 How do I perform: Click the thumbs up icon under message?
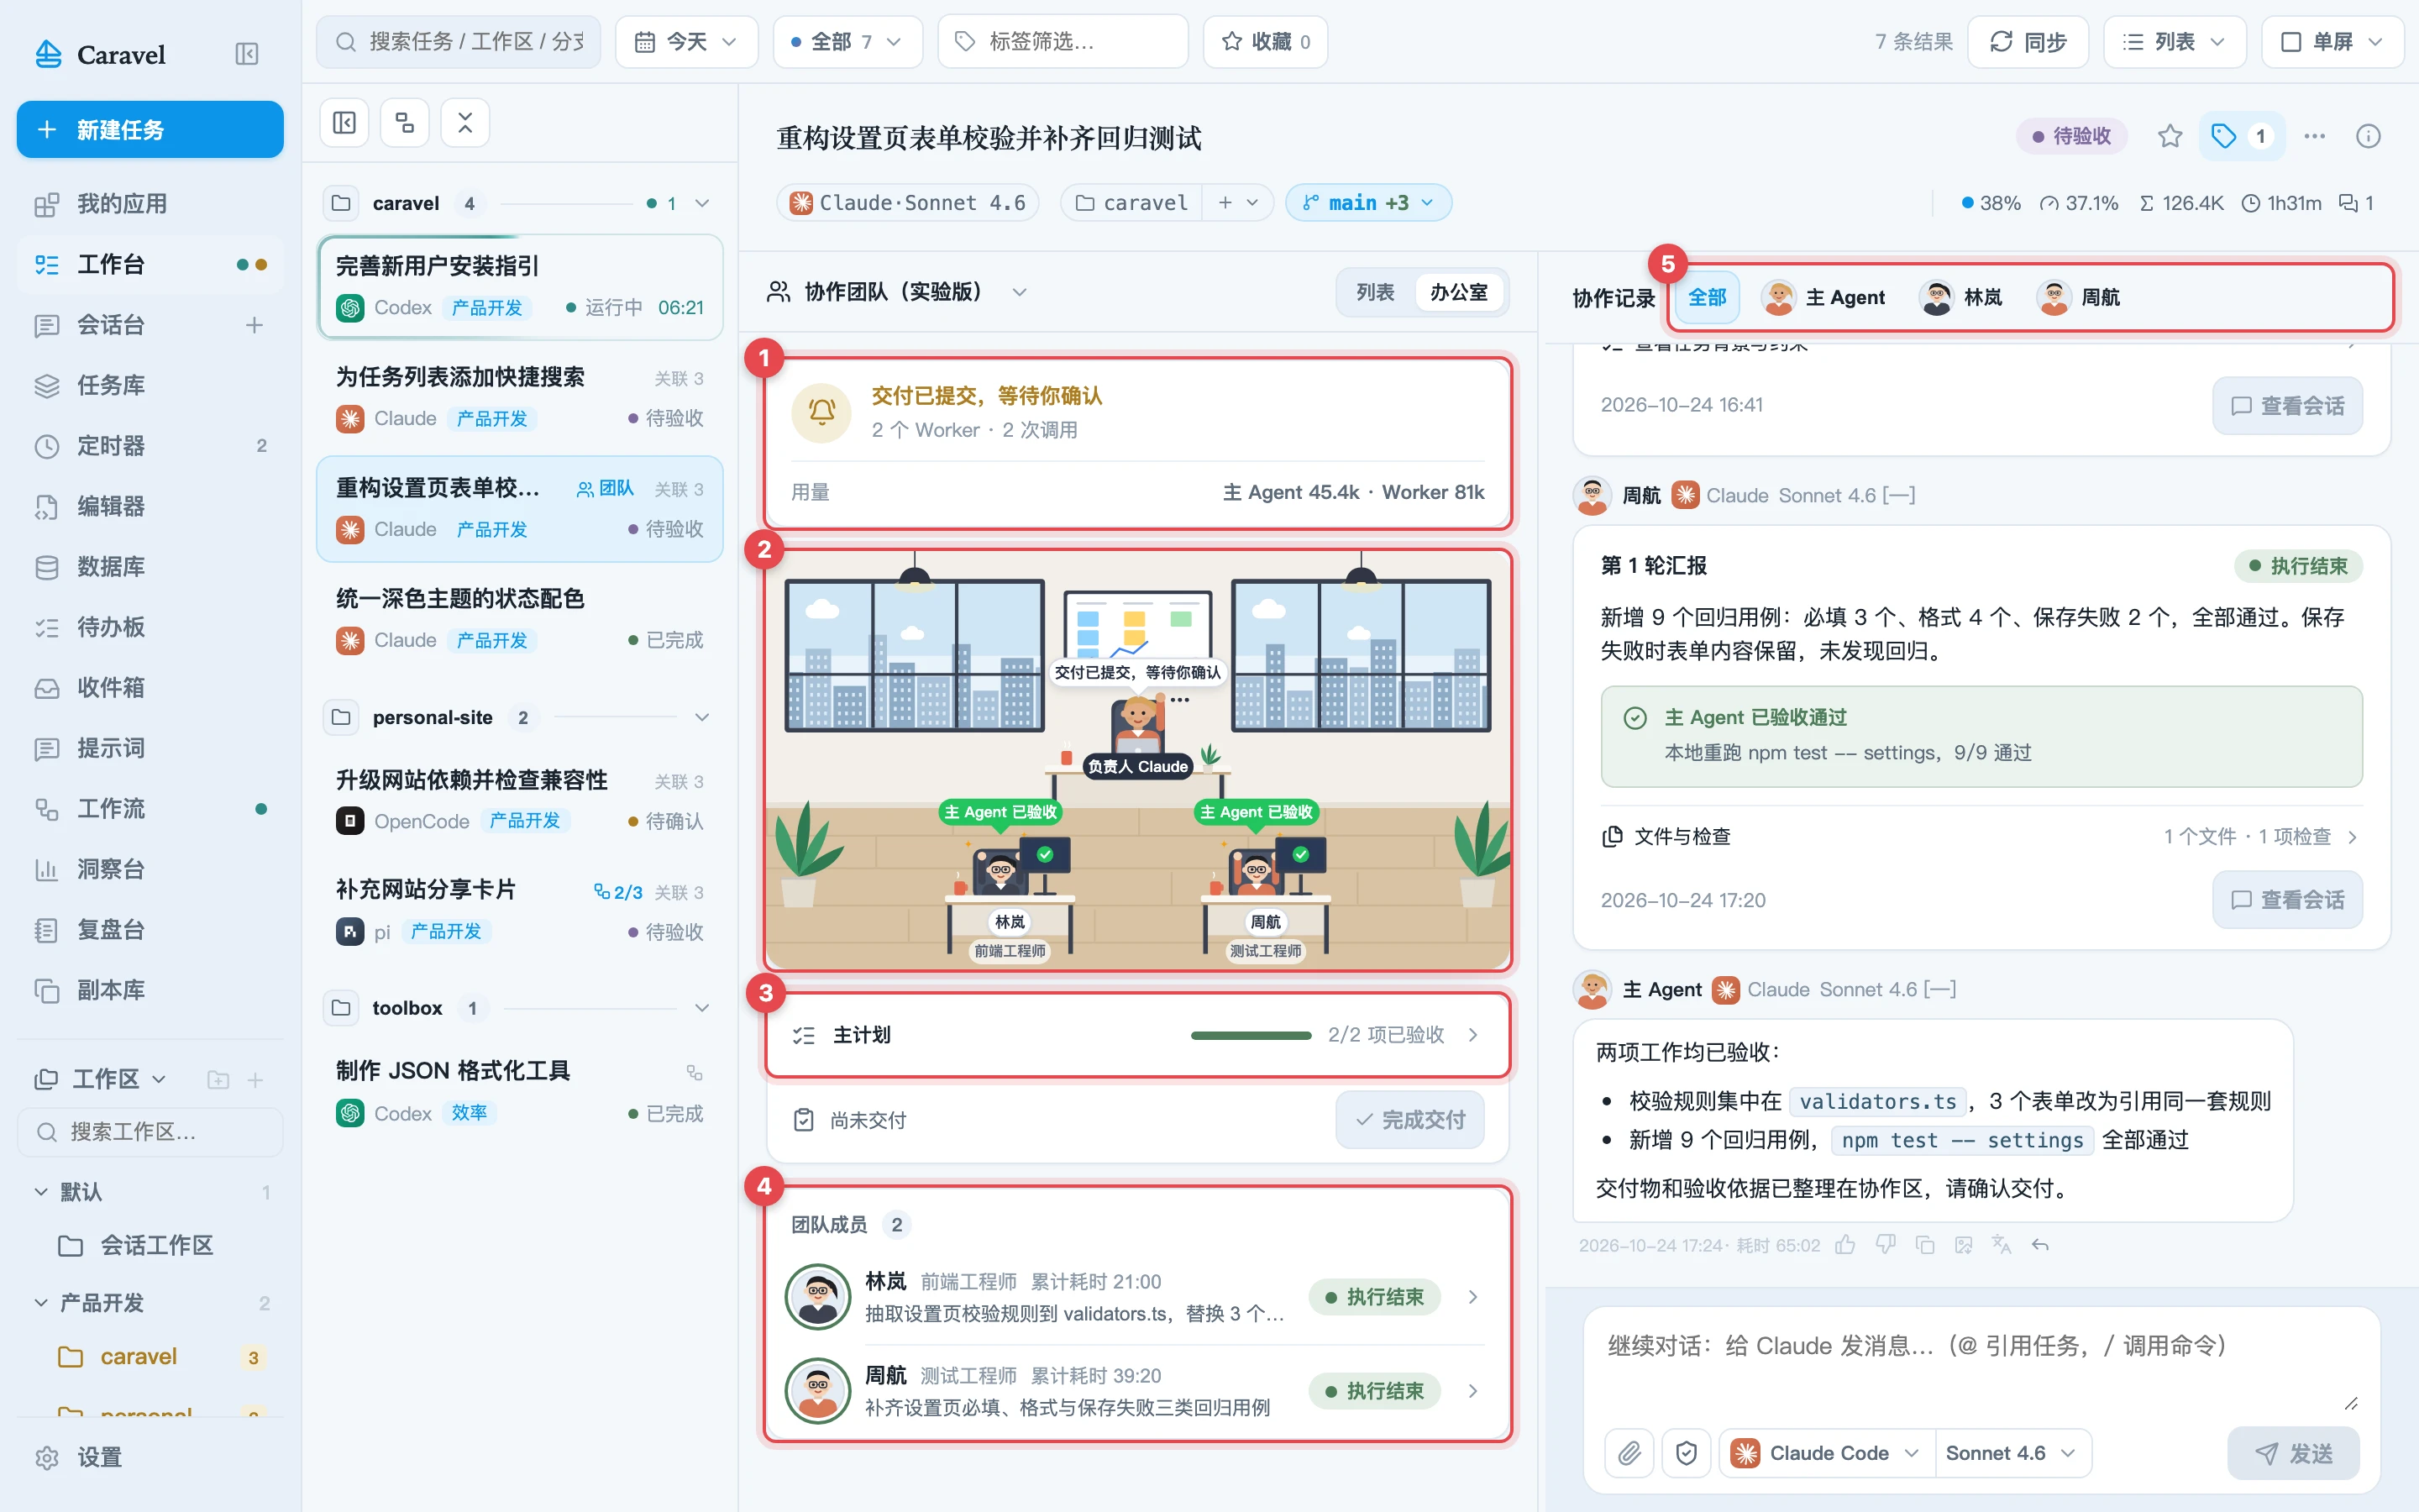point(1845,1245)
